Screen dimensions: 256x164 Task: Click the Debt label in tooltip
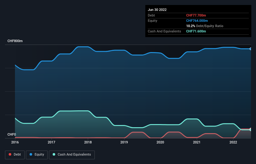point(151,15)
